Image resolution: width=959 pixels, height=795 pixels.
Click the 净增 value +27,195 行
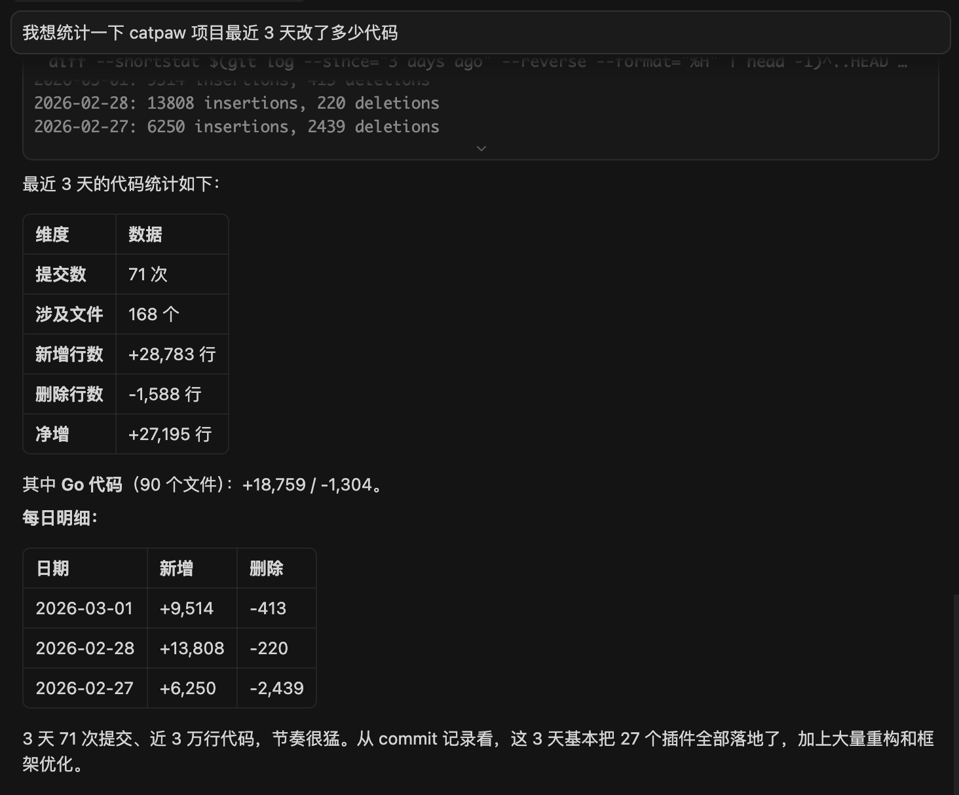point(170,434)
